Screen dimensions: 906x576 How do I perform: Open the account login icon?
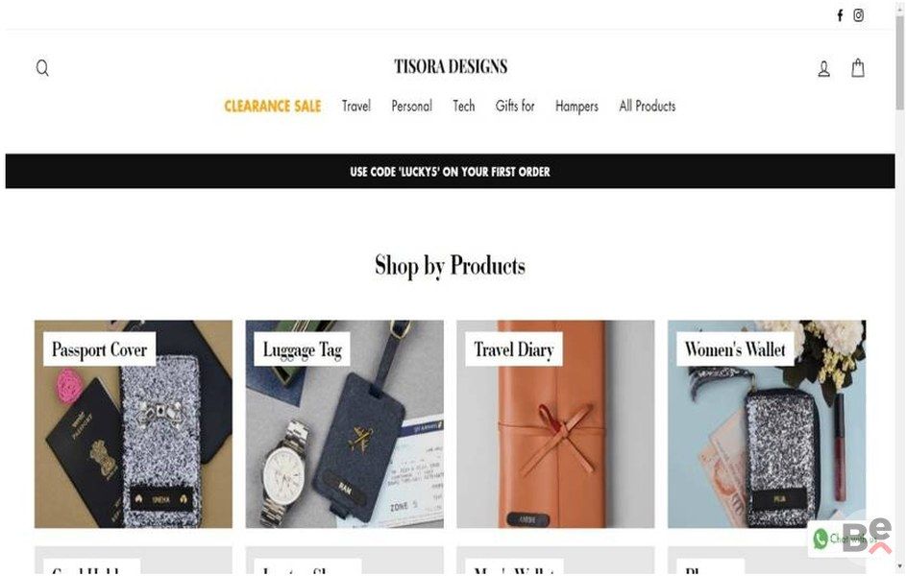point(824,69)
